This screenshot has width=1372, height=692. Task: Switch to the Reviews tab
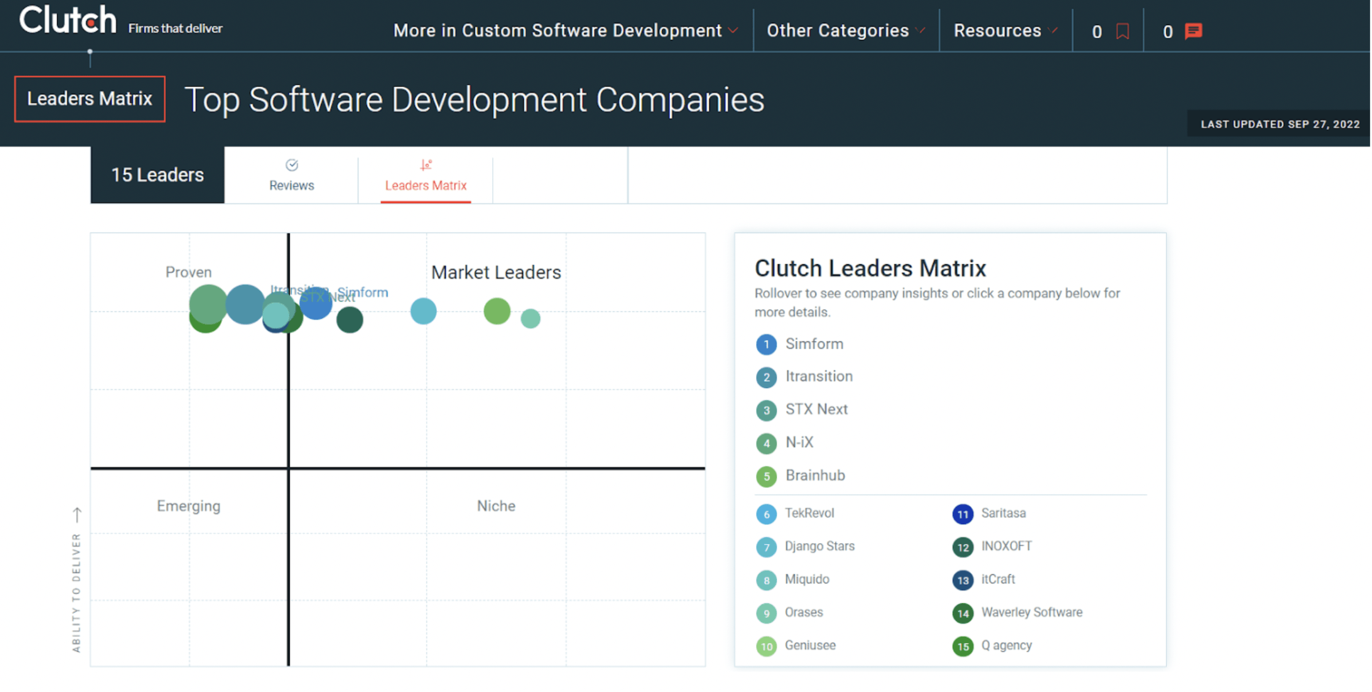[x=291, y=175]
